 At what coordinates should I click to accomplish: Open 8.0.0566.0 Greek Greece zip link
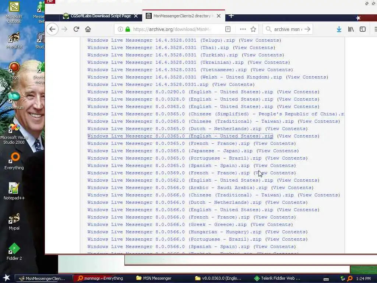pyautogui.click(x=167, y=224)
